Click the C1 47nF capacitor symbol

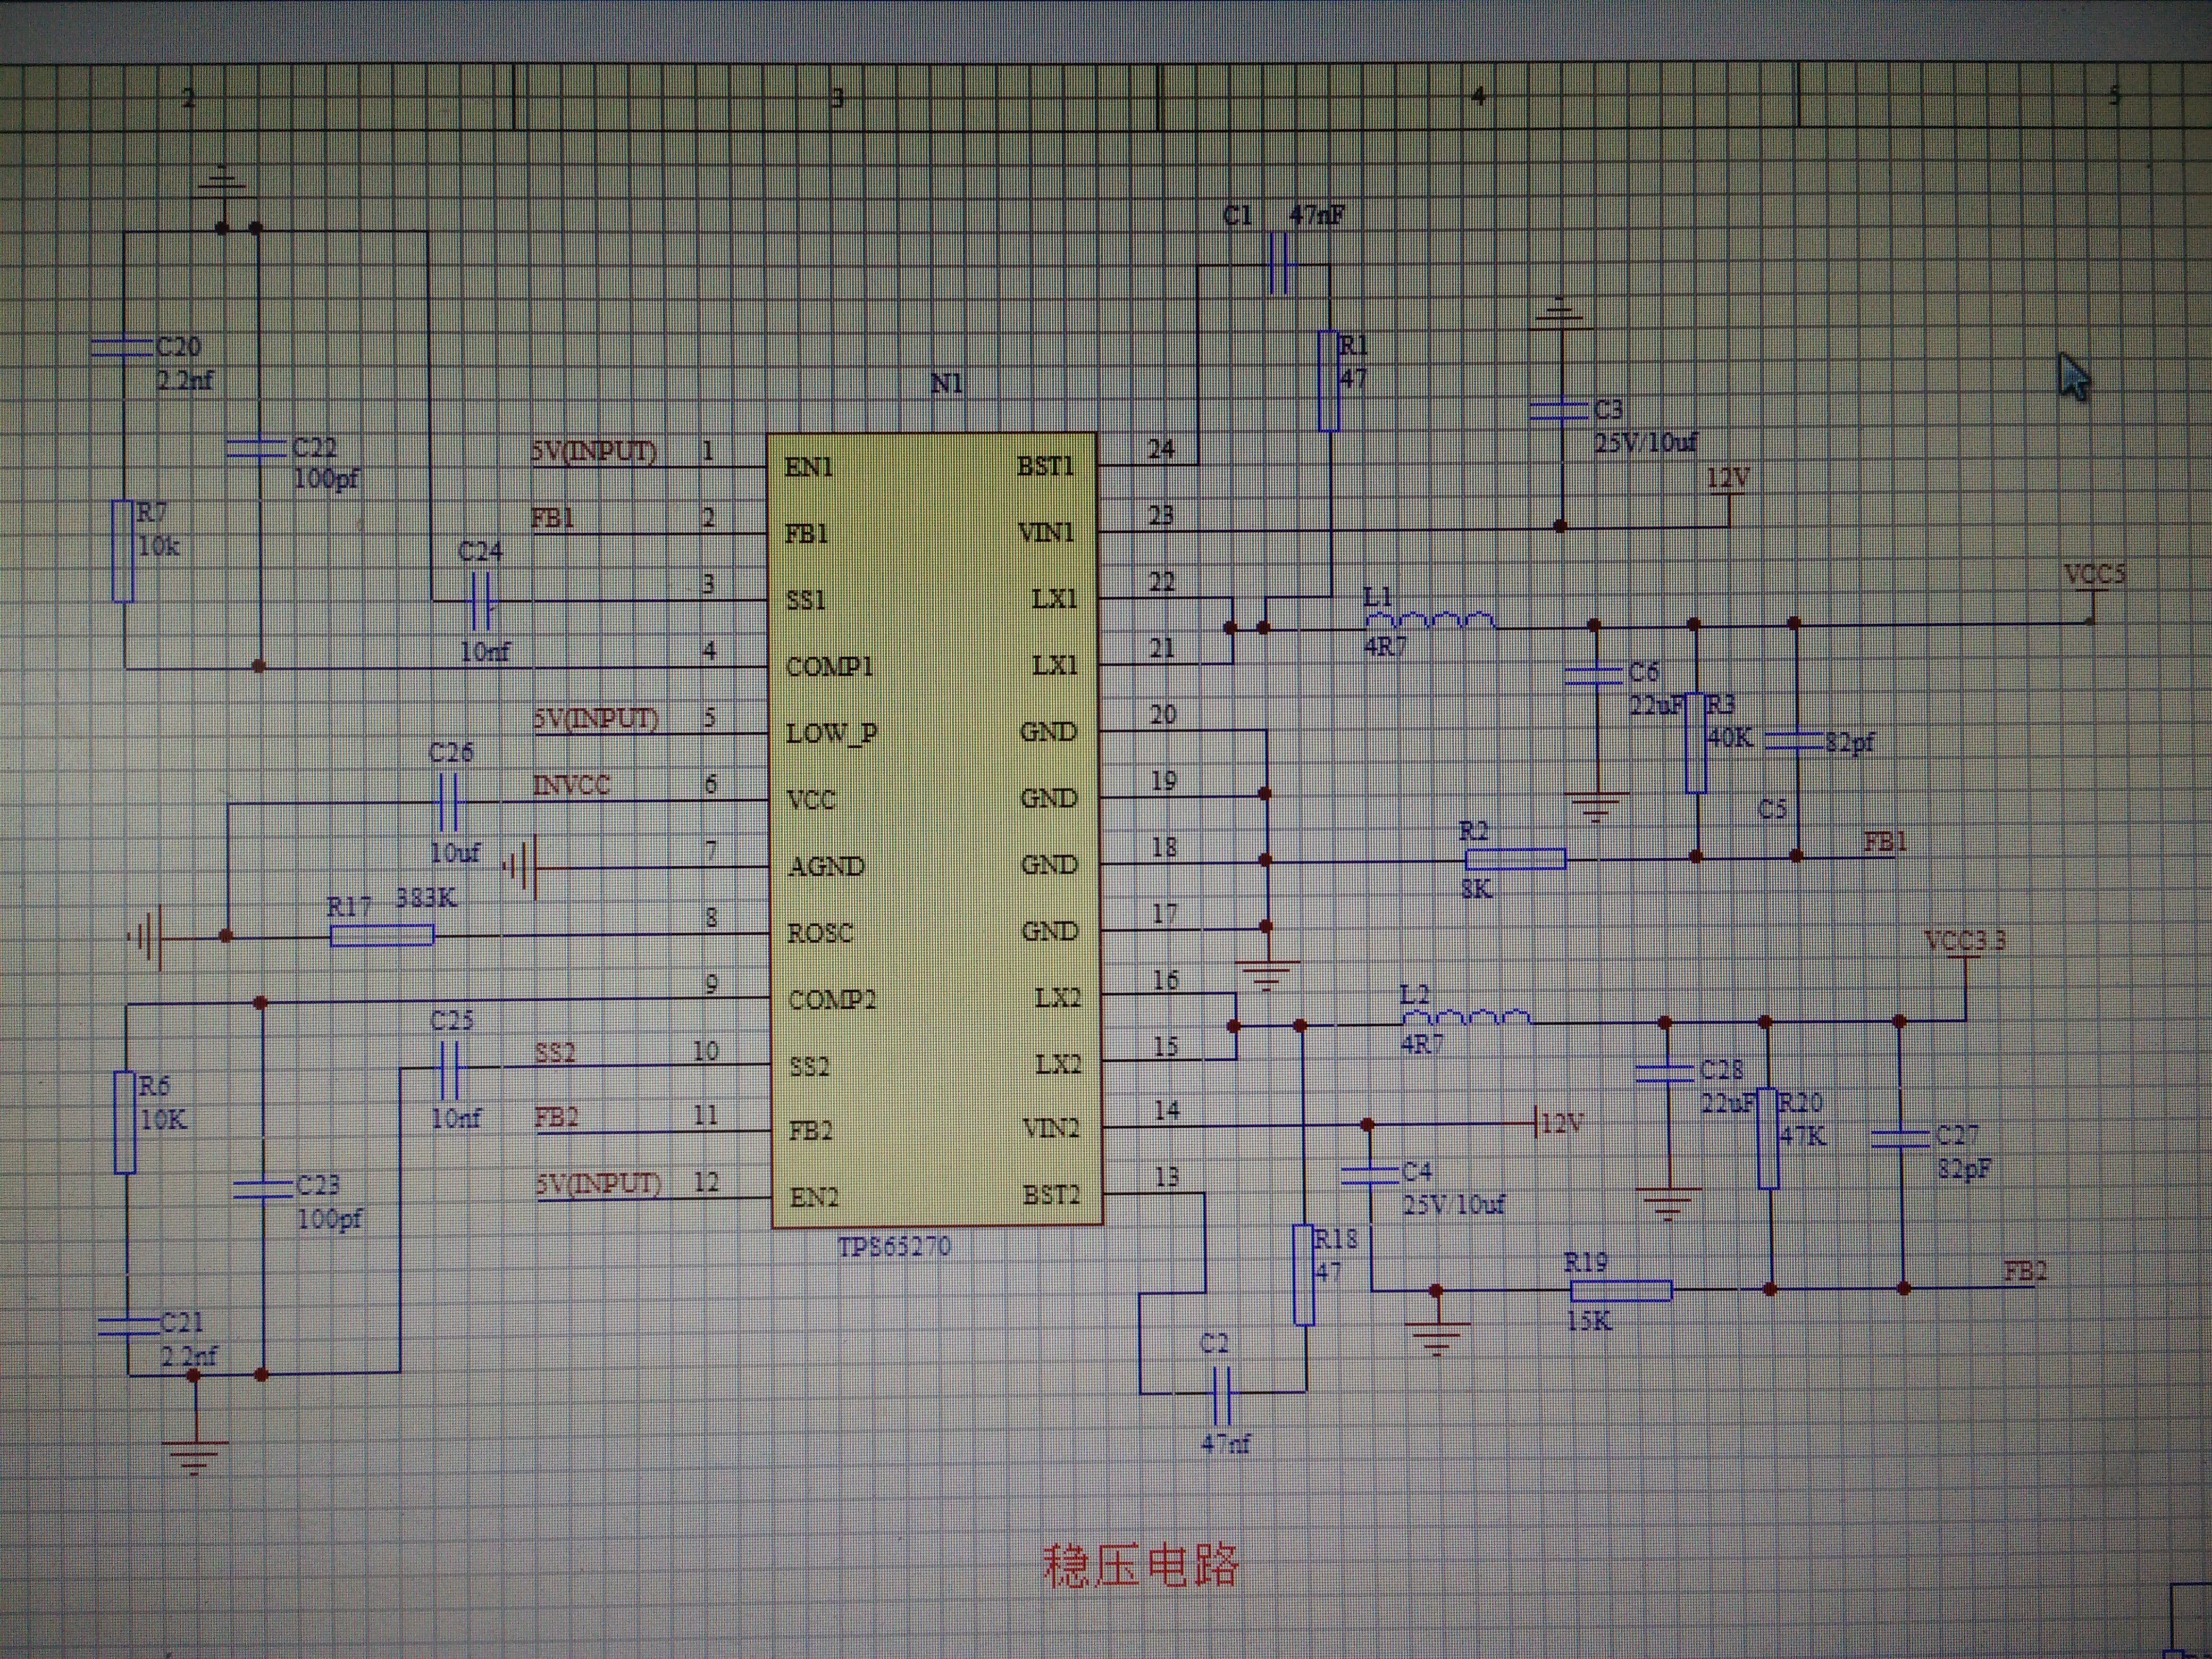coord(1279,264)
